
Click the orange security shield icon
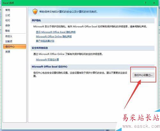[35, 12]
